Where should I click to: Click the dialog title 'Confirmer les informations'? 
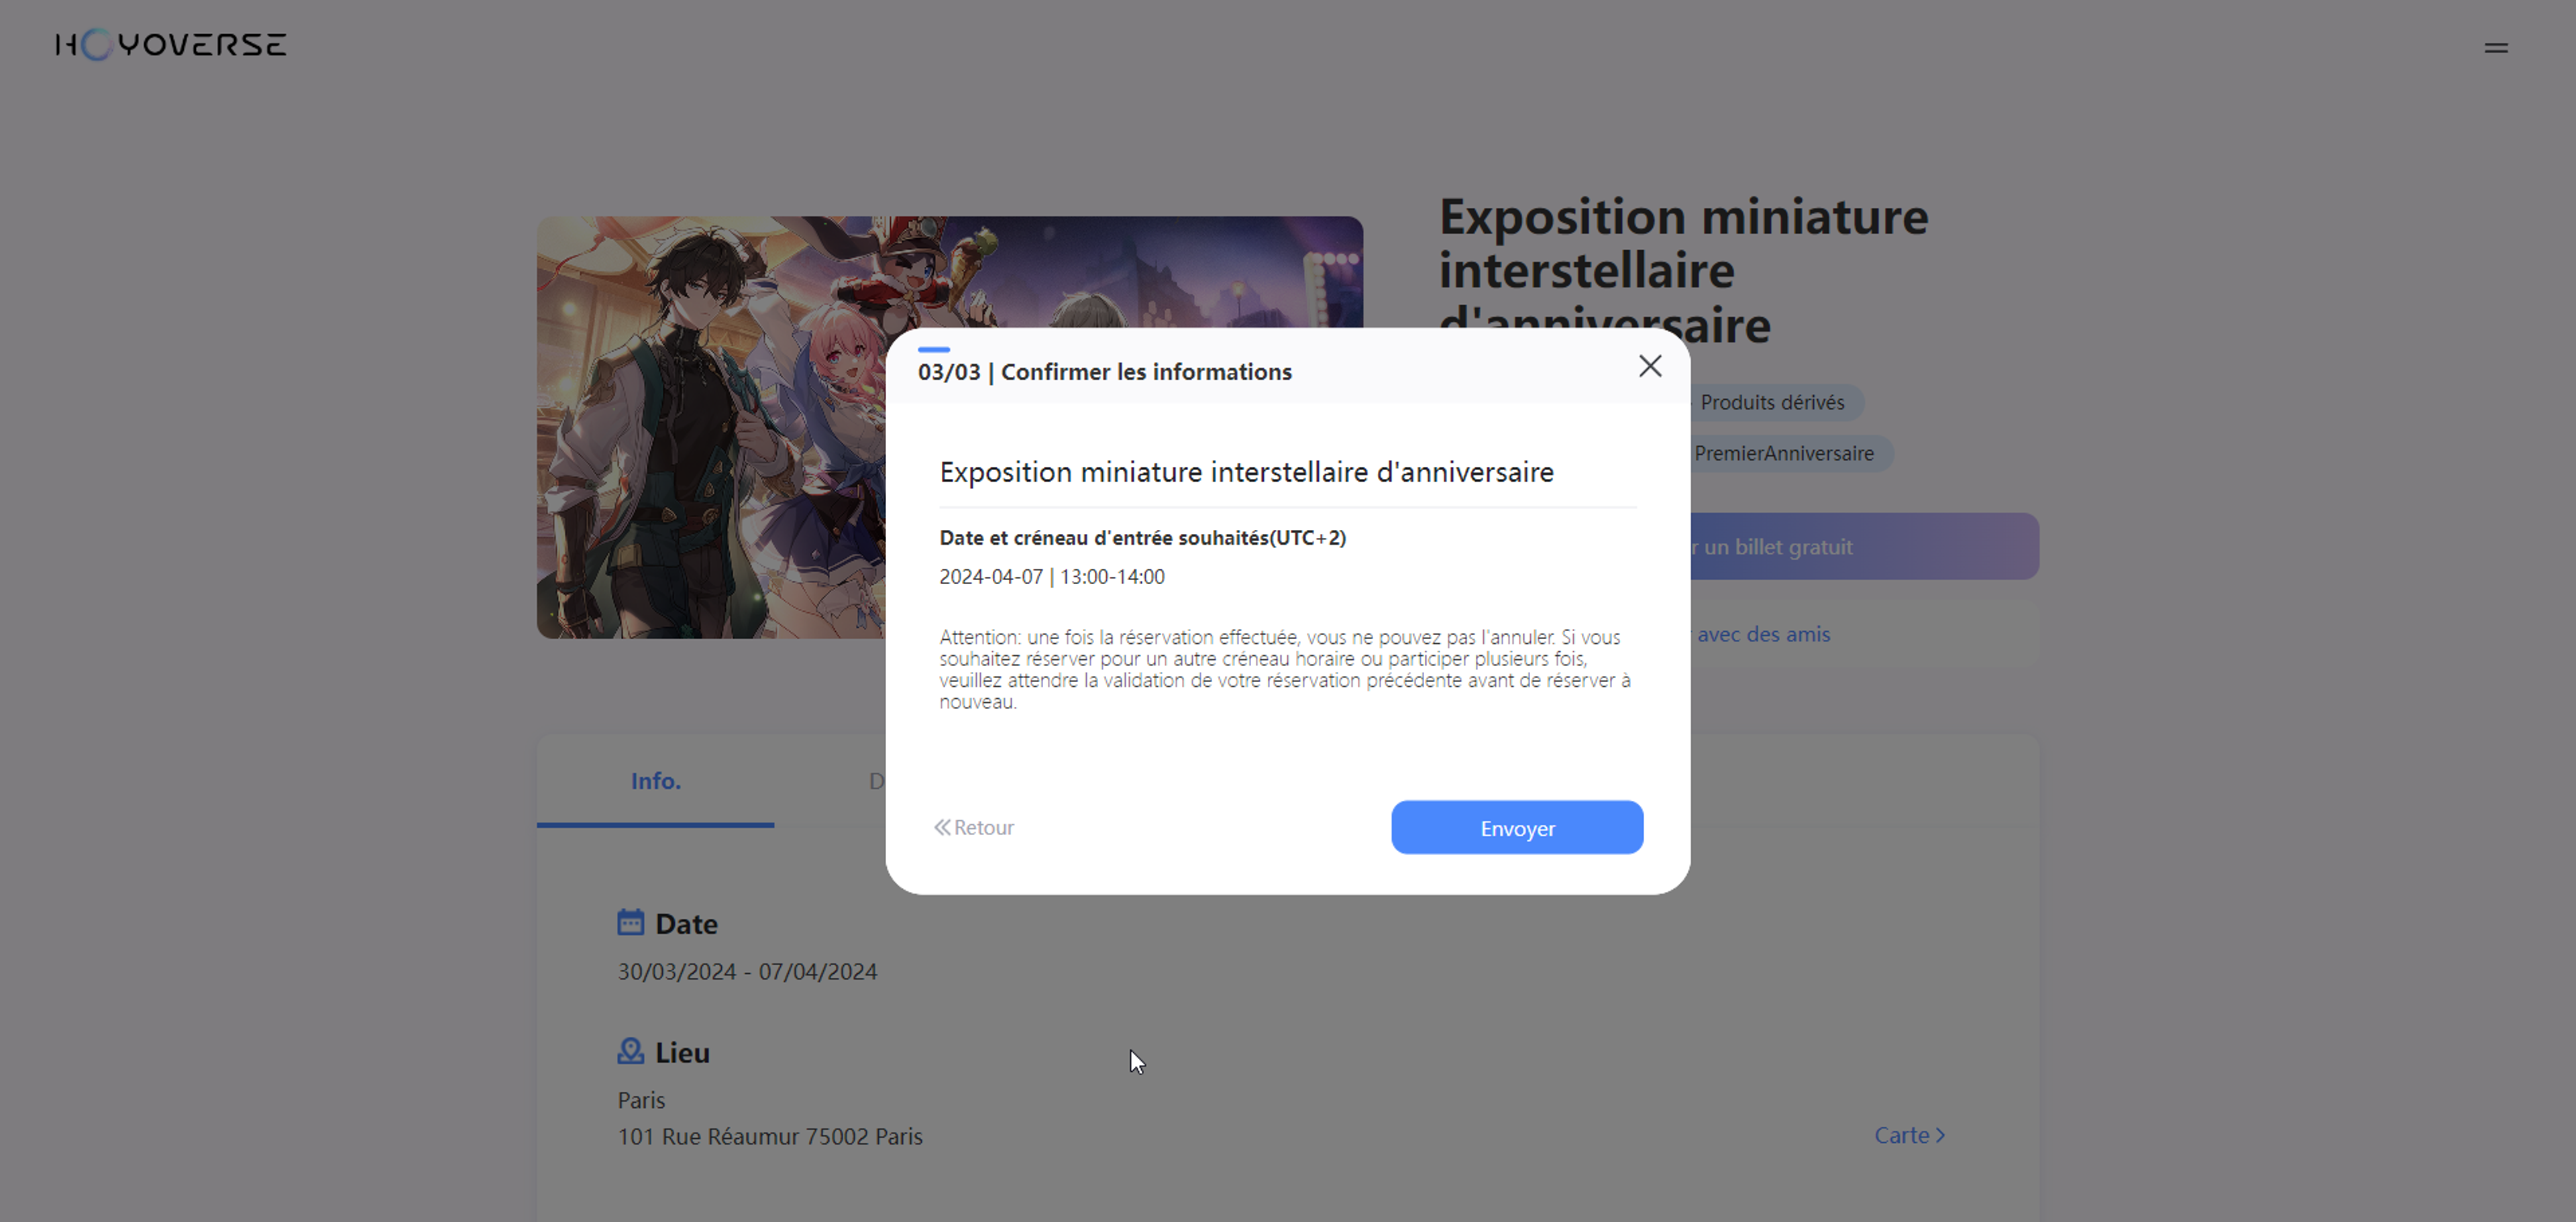1146,372
